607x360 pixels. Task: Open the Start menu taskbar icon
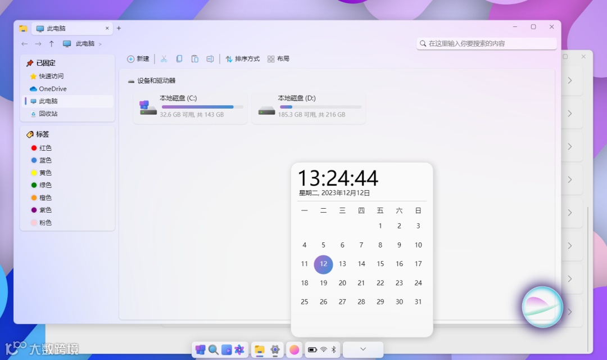pos(200,350)
